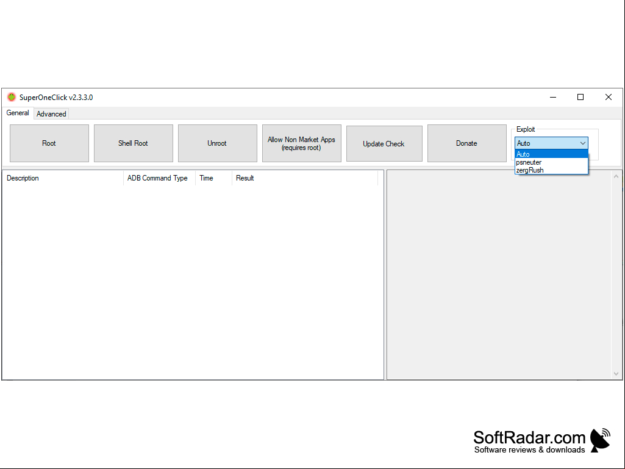This screenshot has height=469, width=625.
Task: Click the Result column header
Action: (x=305, y=178)
